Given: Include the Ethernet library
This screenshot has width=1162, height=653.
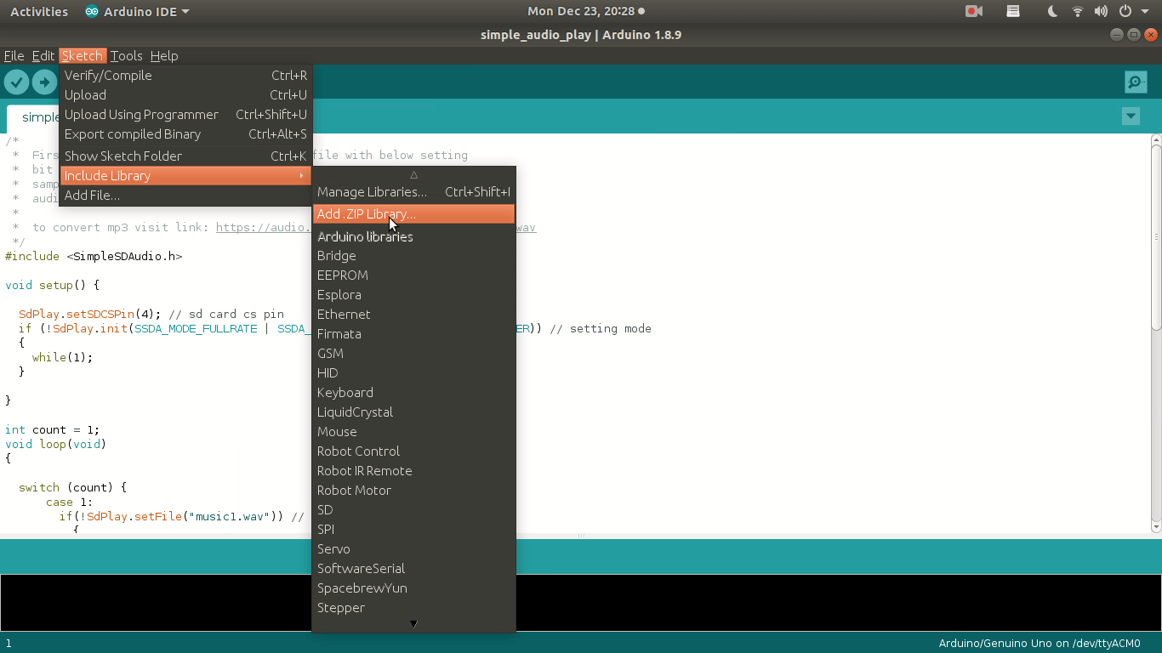Looking at the screenshot, I should coord(413,315).
